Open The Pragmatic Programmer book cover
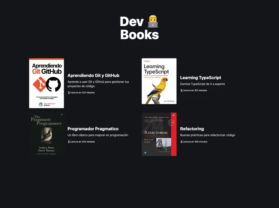 click(x=47, y=134)
